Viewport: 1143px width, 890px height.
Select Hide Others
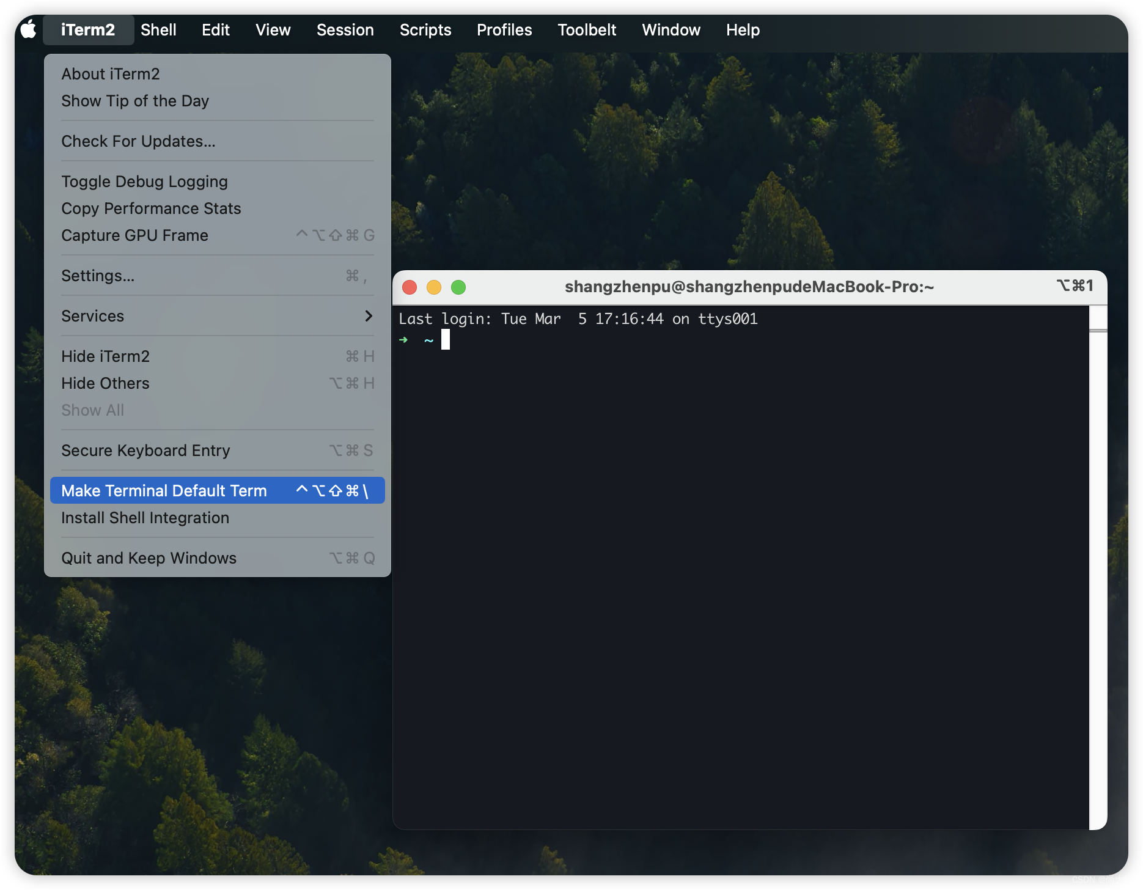click(x=105, y=383)
